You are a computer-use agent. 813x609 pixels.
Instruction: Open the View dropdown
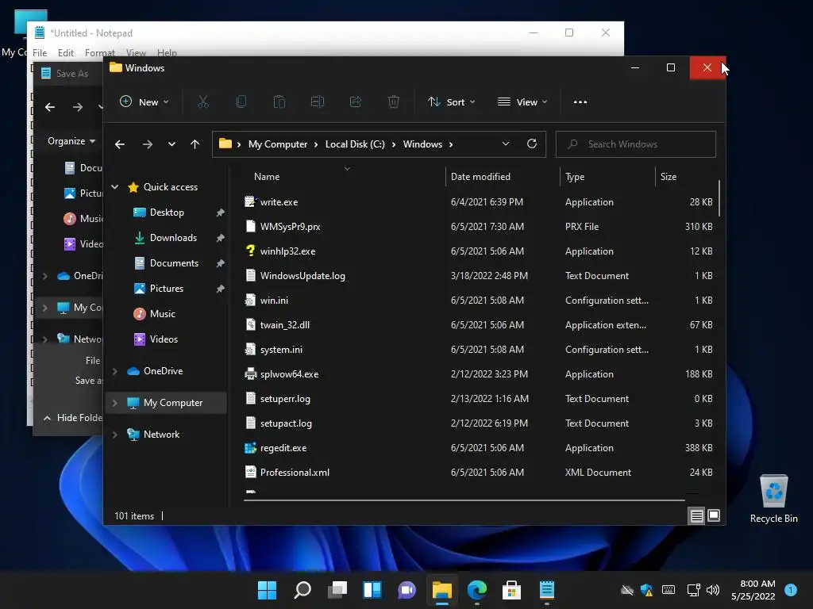[522, 102]
